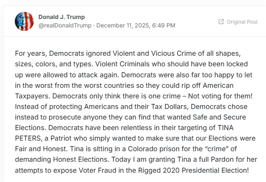Screen dimensions: 266x182
Task: Click the opening words "For years"
Action: (x=28, y=54)
